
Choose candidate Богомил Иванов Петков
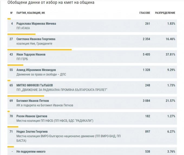click(x=33, y=101)
